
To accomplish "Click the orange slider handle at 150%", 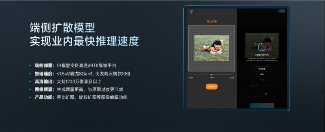I will click(212, 75).
